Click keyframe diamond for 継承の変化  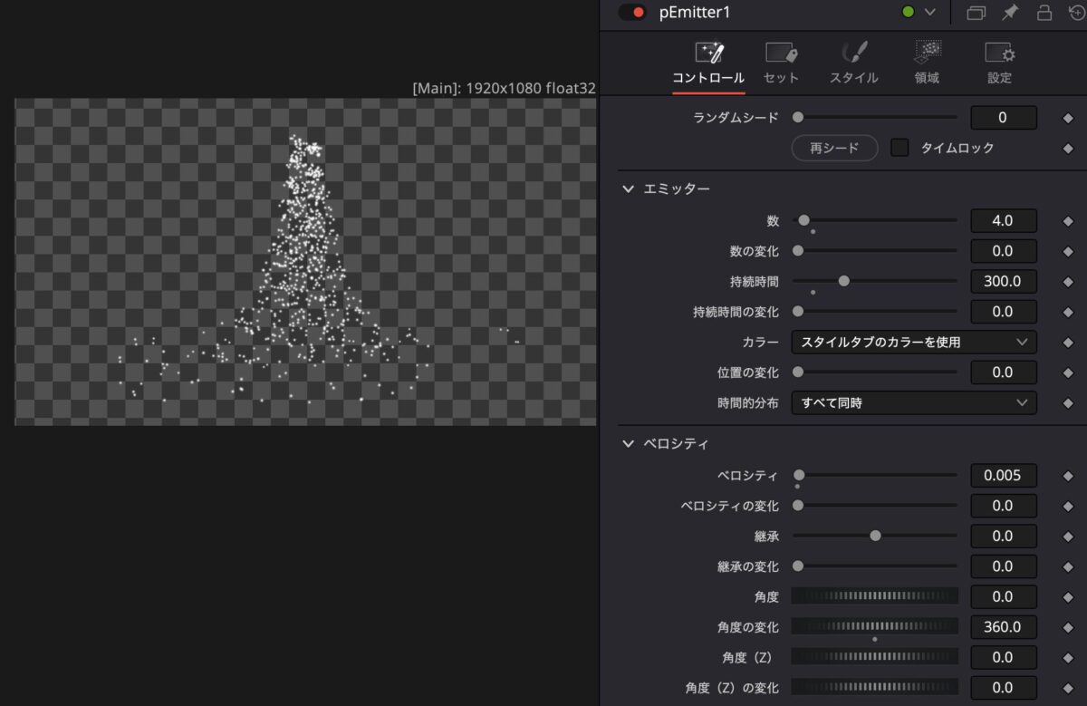coord(1068,566)
